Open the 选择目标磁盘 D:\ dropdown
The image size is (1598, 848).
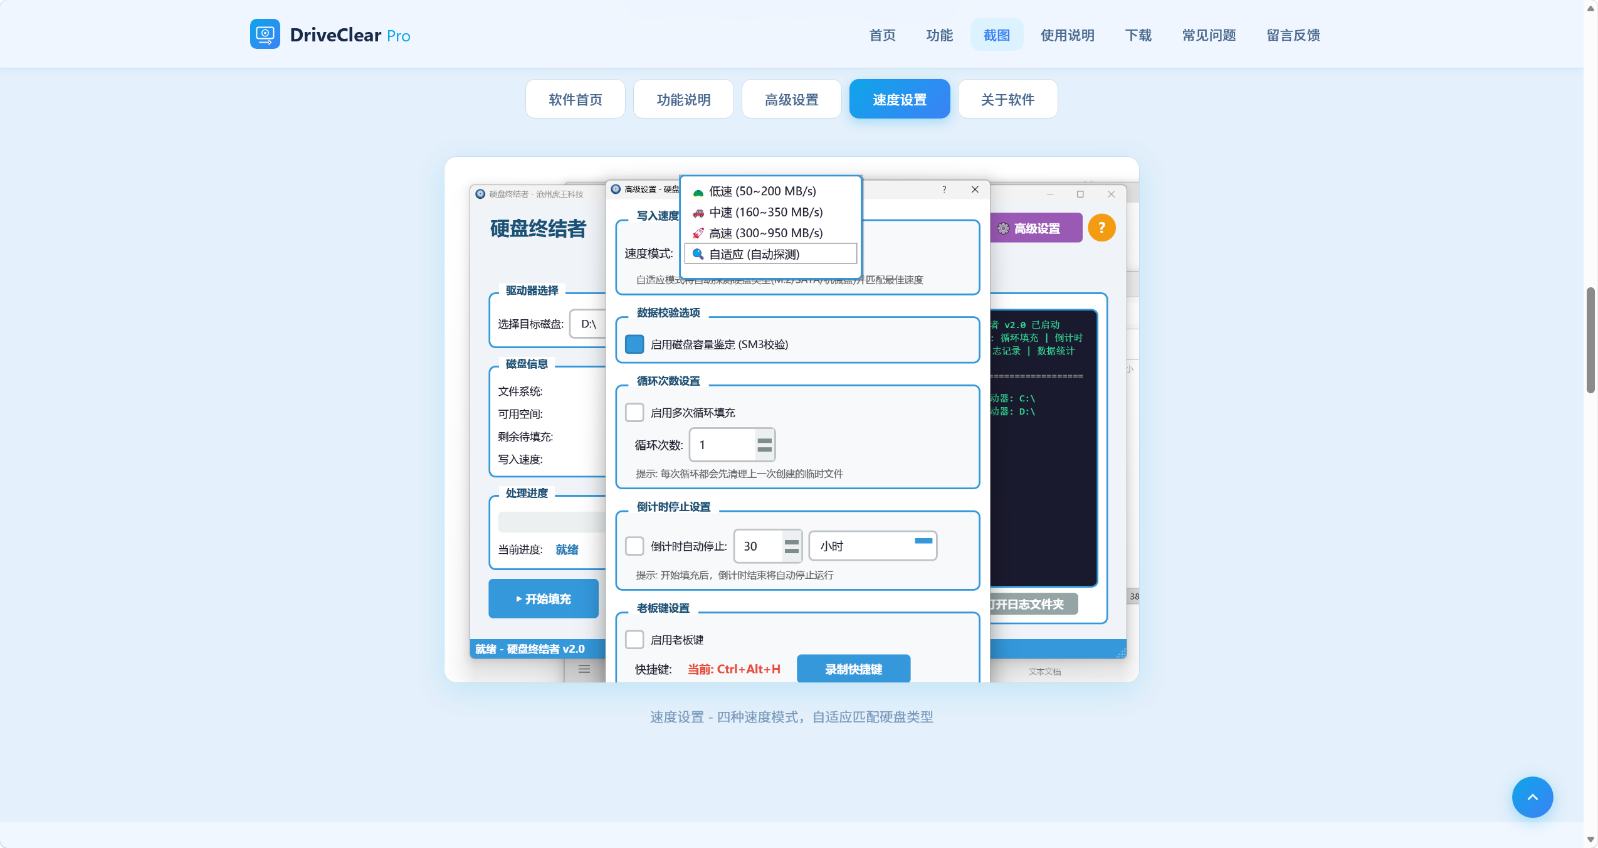(x=588, y=324)
